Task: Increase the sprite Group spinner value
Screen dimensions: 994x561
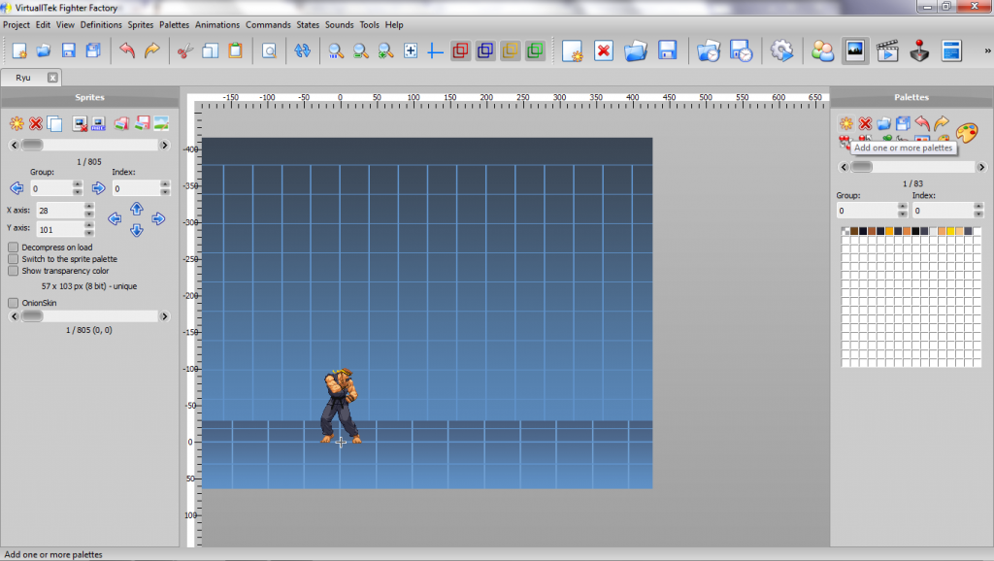Action: click(78, 184)
